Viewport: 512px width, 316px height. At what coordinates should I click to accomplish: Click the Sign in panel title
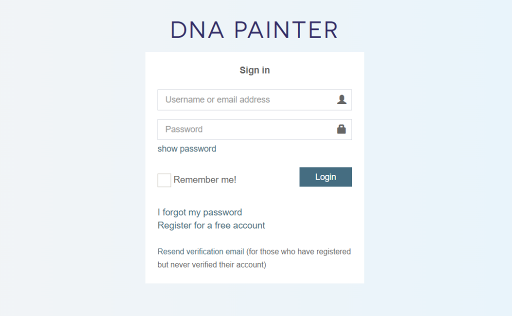tap(254, 70)
